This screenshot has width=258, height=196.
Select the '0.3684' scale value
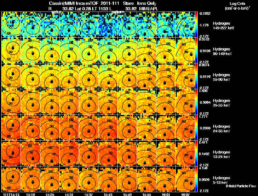[x=205, y=102]
